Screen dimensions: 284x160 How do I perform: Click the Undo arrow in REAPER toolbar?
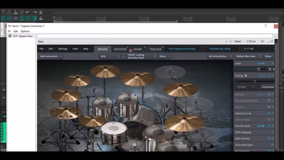pos(28,12)
